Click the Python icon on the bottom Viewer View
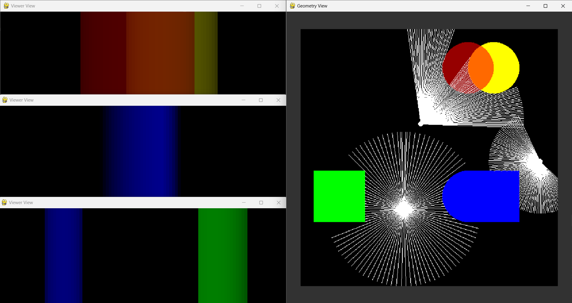This screenshot has height=303, width=572. pyautogui.click(x=4, y=202)
